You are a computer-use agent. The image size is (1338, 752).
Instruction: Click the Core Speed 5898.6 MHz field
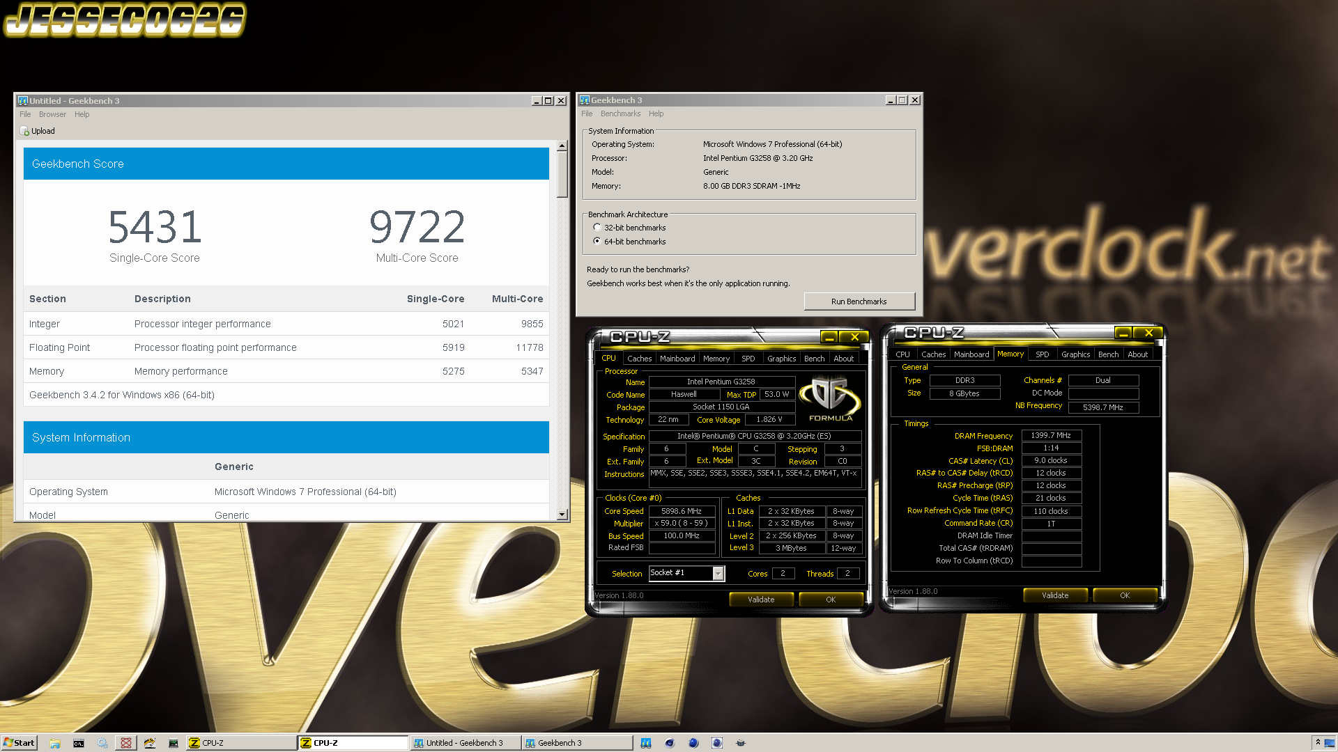pyautogui.click(x=682, y=511)
